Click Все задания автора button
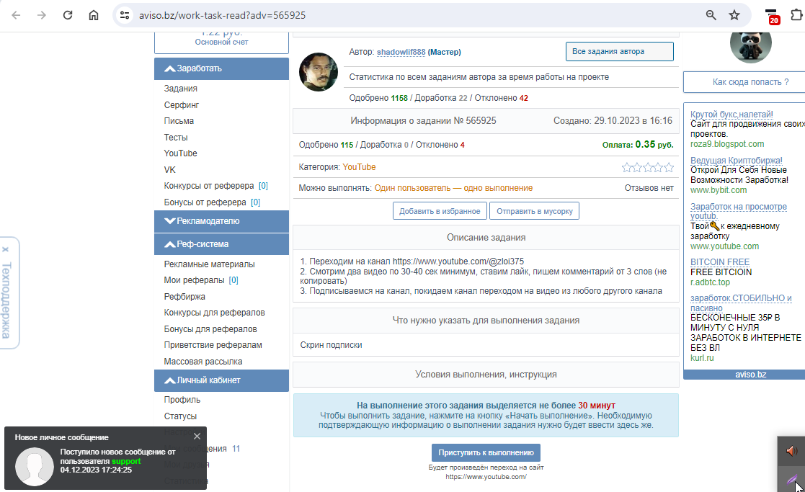Screen dimensions: 805x492 tap(620, 51)
